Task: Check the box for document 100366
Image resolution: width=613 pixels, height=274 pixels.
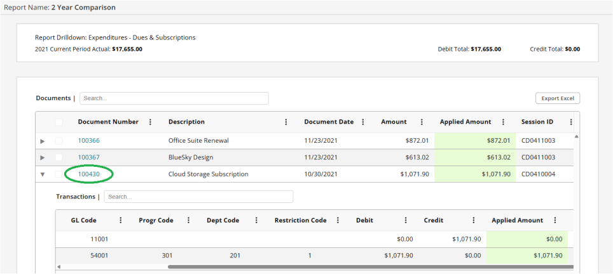Action: pyautogui.click(x=59, y=140)
